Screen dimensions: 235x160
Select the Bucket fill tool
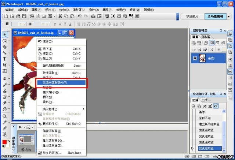tap(4, 109)
